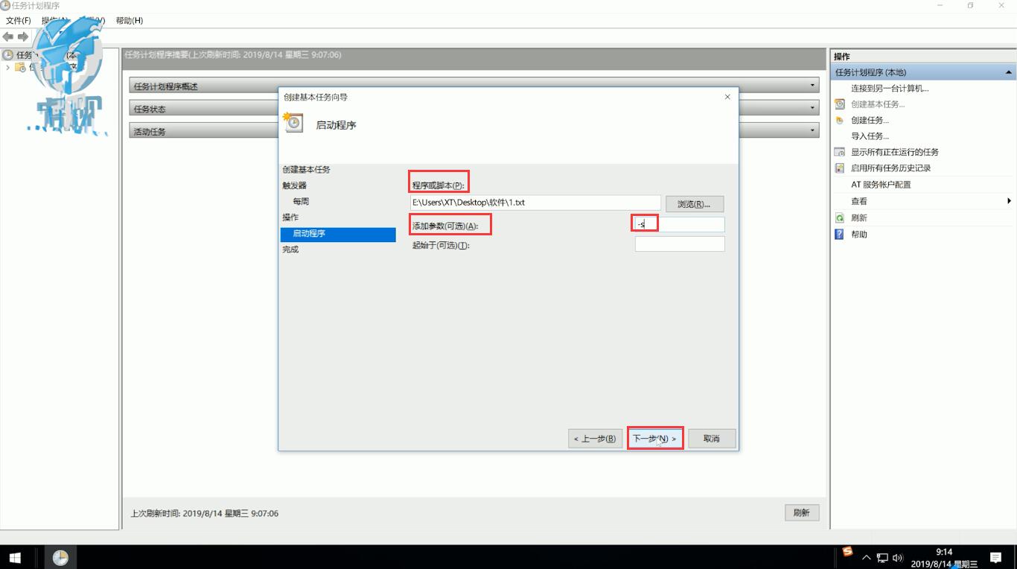1017x569 pixels.
Task: Select the 完成 wizard step
Action: (290, 249)
